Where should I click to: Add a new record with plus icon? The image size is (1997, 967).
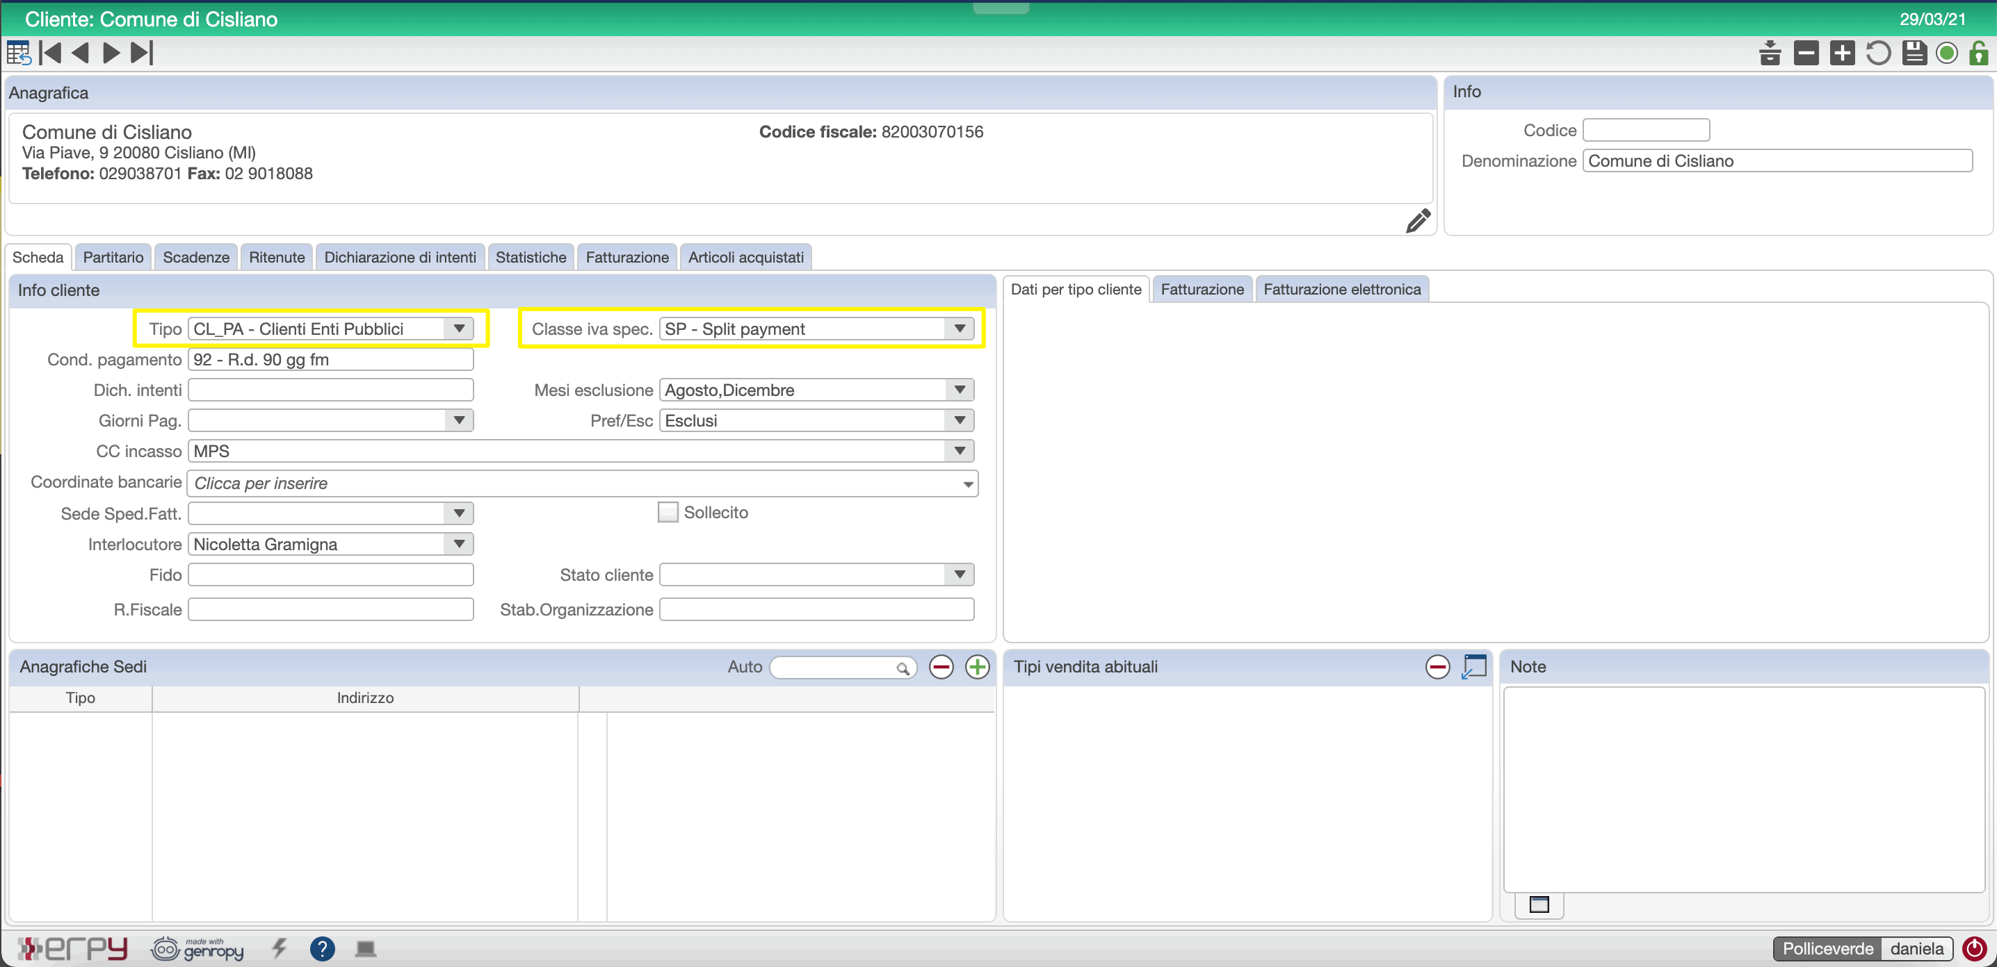pyautogui.click(x=1842, y=53)
